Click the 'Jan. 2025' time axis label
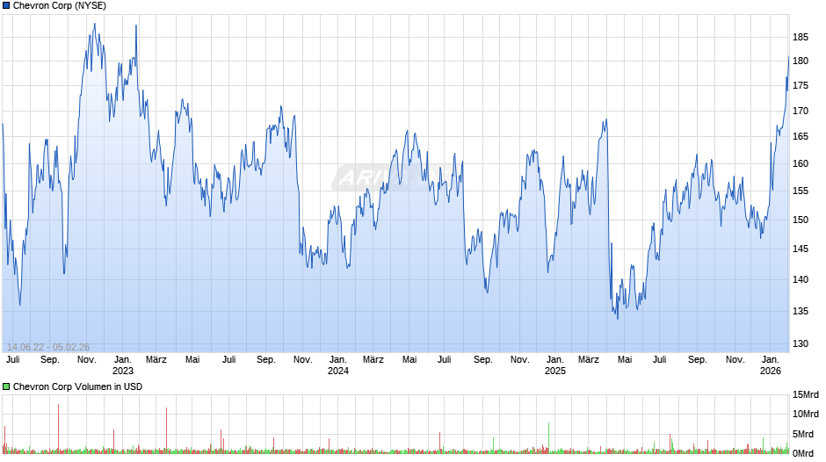Viewport: 826px width, 462px height. pyautogui.click(x=555, y=365)
